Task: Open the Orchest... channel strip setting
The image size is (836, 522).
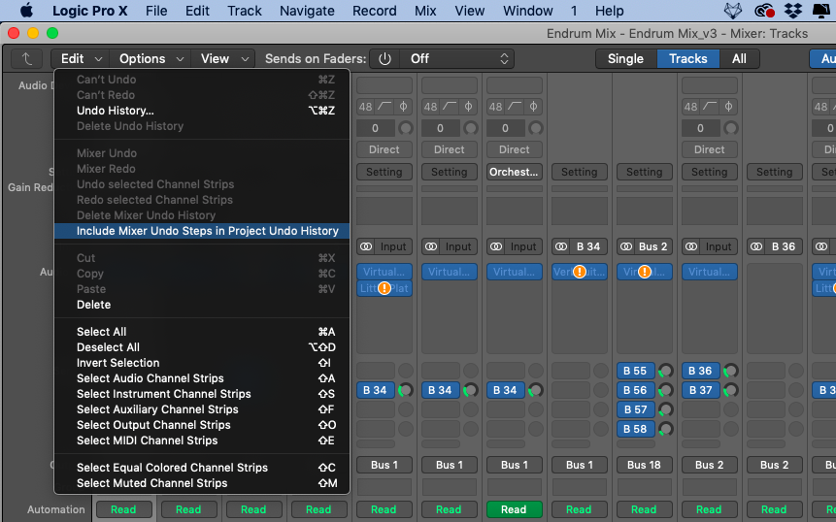Action: coord(515,172)
